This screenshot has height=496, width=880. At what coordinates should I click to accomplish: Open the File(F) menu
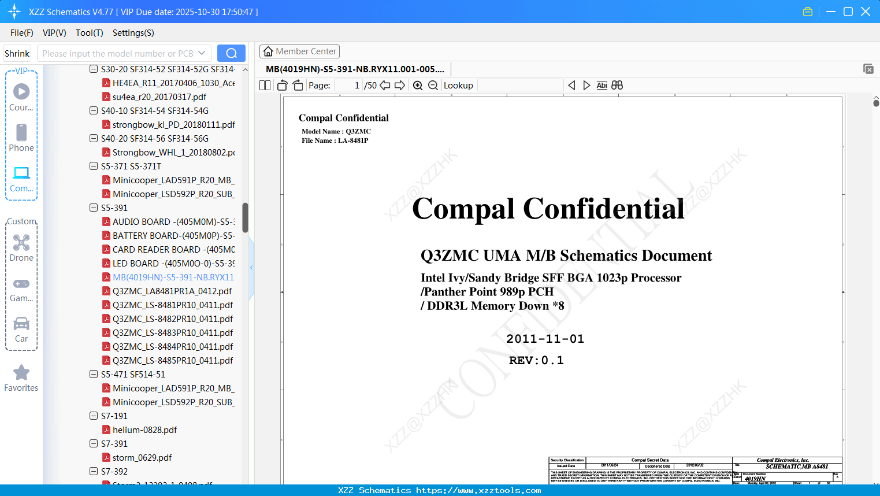pyautogui.click(x=22, y=33)
